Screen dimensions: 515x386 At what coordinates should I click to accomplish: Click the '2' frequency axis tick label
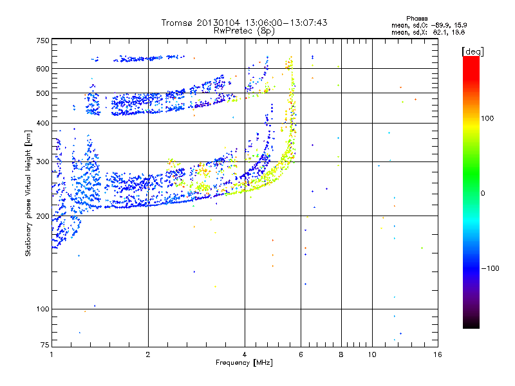point(148,354)
